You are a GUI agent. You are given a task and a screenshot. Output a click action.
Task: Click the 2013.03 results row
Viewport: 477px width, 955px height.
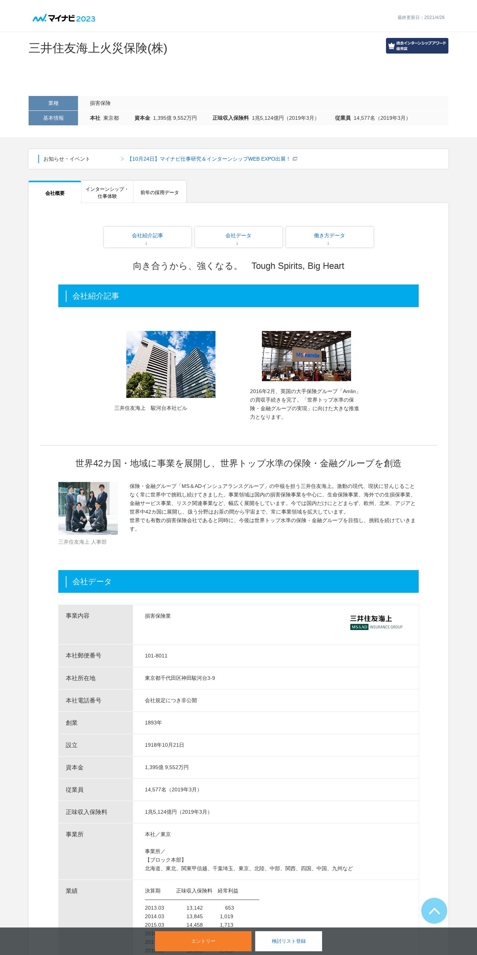point(189,908)
